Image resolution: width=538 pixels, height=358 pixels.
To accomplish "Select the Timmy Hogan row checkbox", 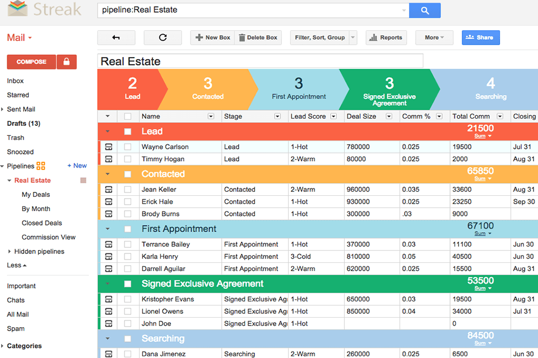I will click(x=128, y=159).
